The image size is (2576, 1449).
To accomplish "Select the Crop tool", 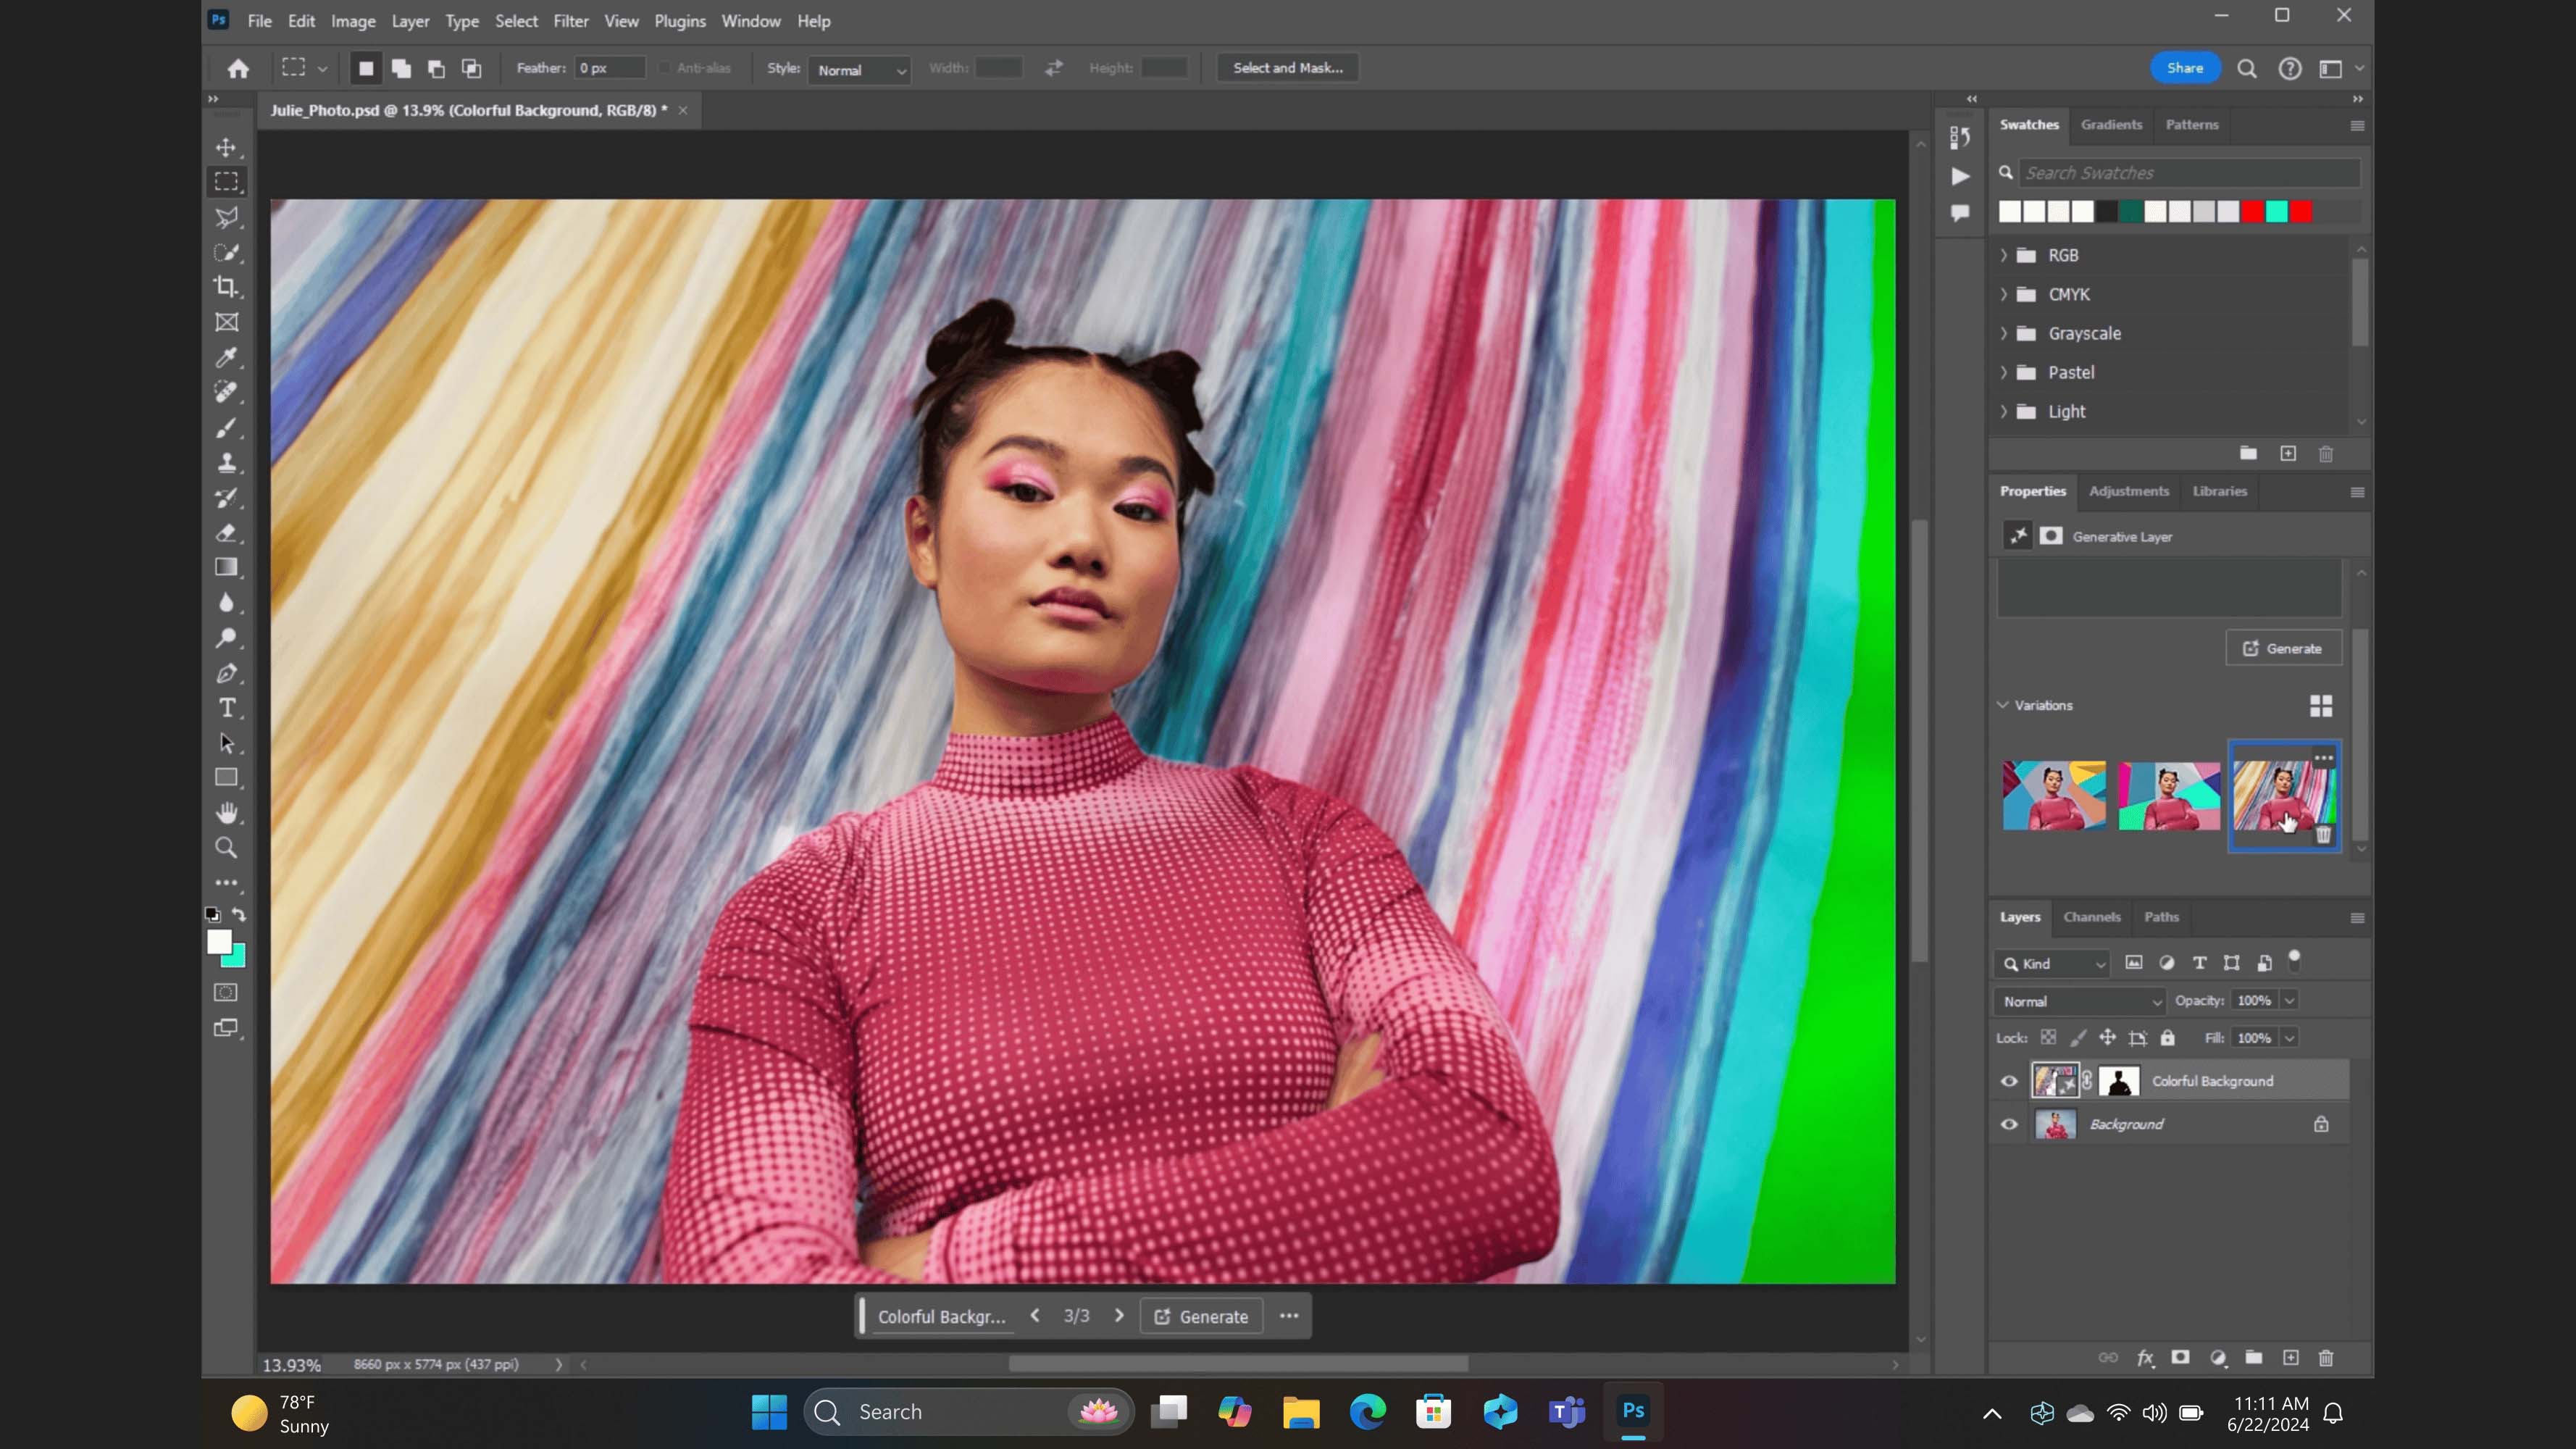I will 227,288.
